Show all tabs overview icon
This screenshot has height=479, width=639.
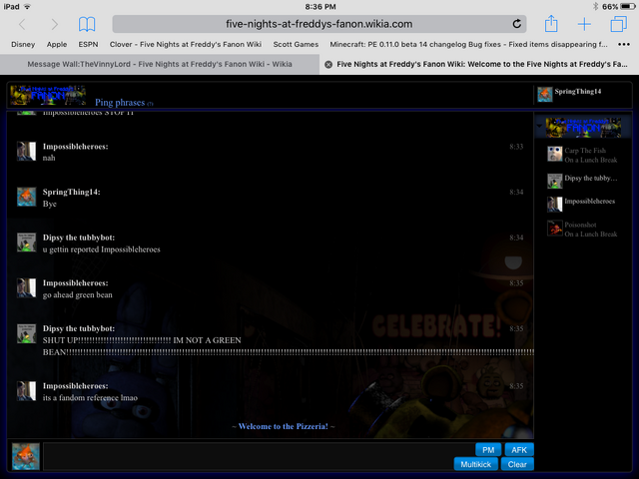click(x=618, y=24)
